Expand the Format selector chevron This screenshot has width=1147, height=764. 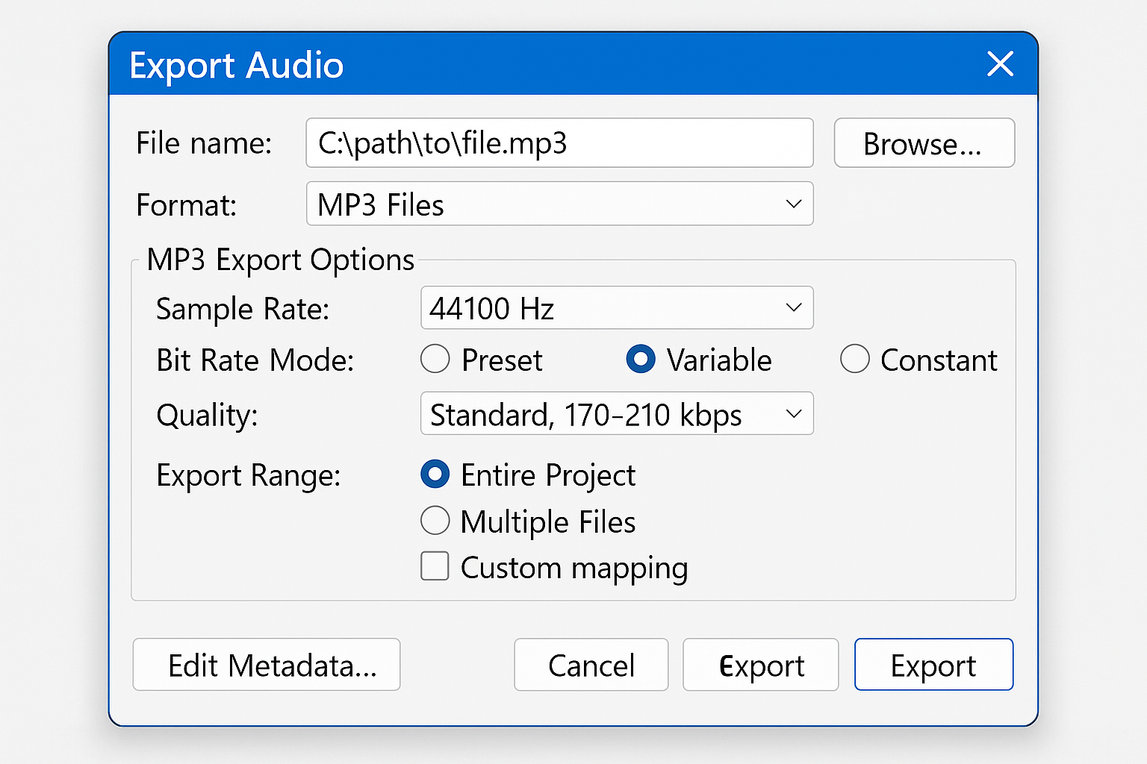(x=794, y=204)
